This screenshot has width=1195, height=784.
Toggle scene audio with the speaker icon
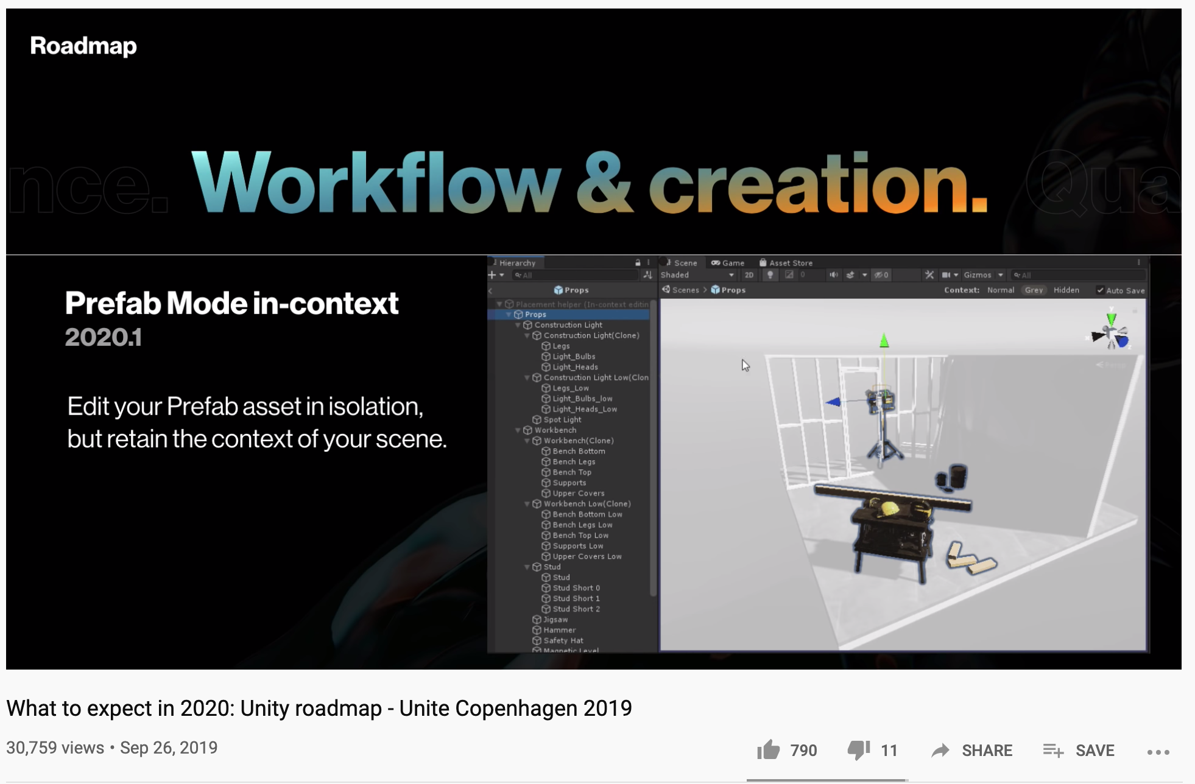point(834,275)
